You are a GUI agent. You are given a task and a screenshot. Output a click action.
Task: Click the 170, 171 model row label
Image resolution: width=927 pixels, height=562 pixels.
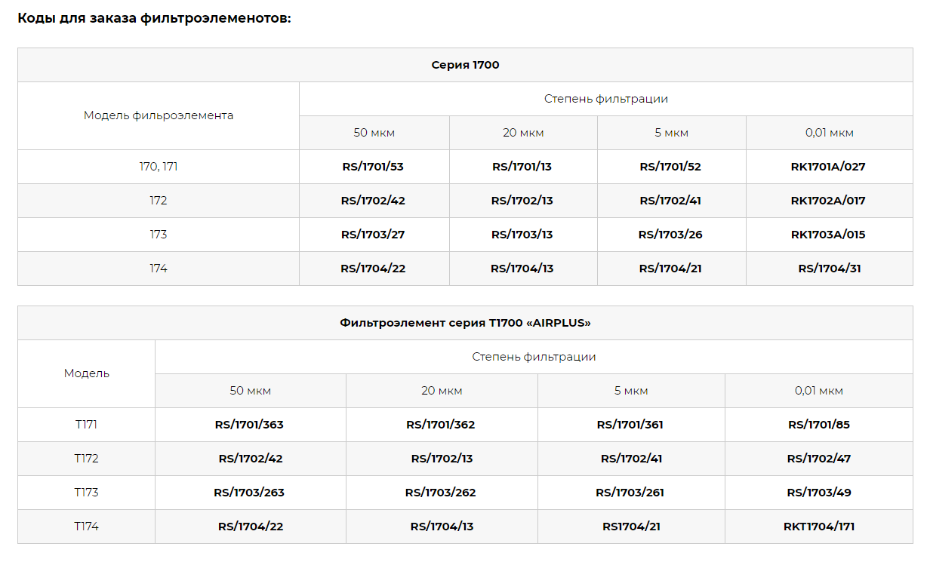click(159, 167)
